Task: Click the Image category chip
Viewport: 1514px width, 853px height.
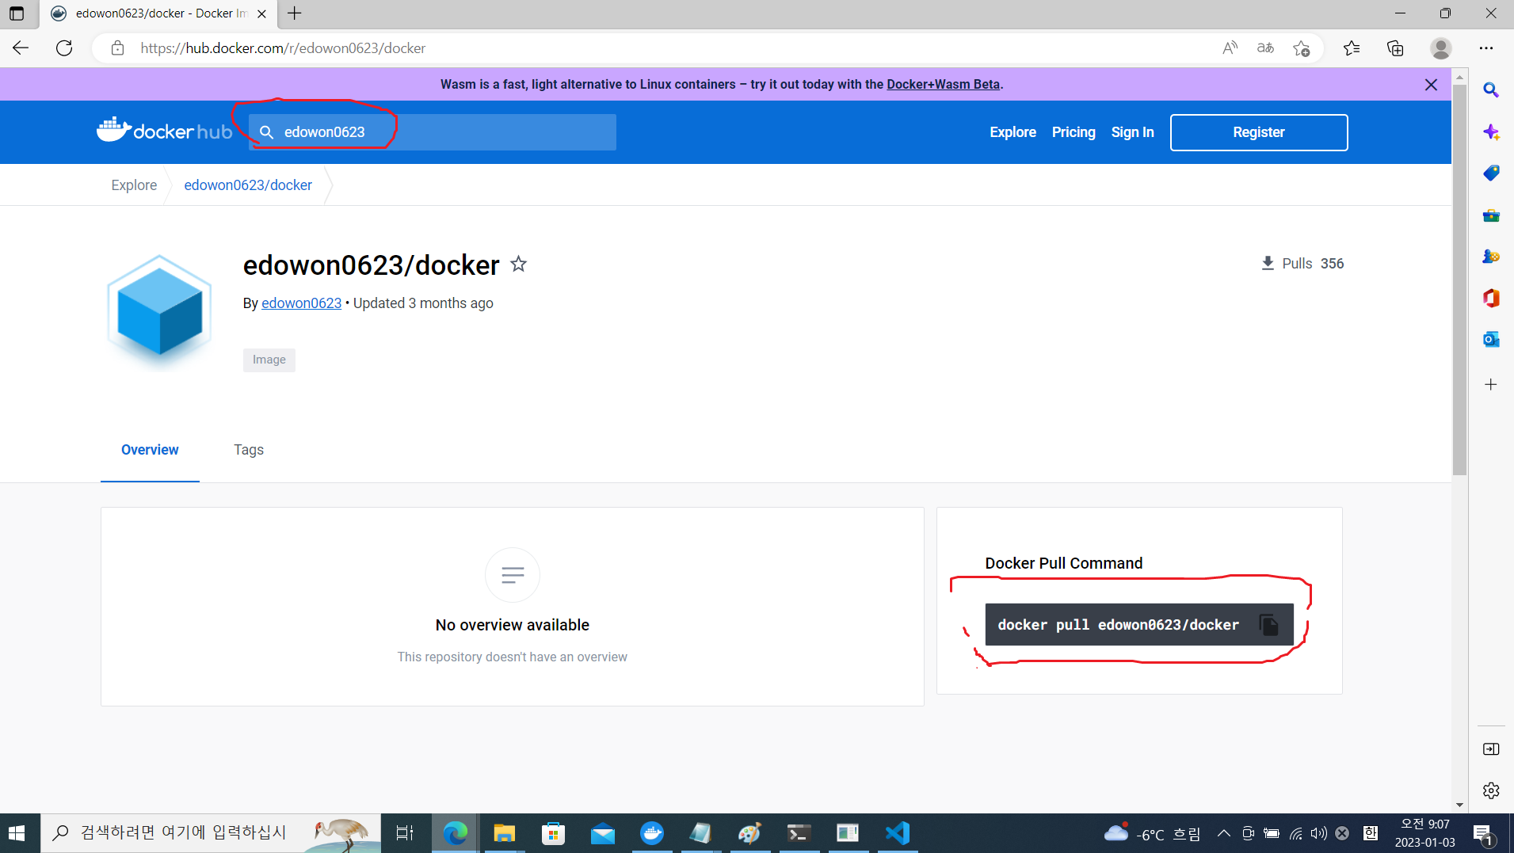Action: [x=269, y=360]
